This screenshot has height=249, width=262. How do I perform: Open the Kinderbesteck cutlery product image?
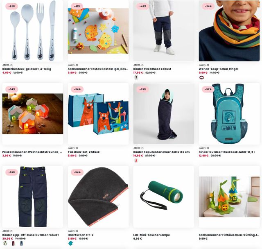33,31
